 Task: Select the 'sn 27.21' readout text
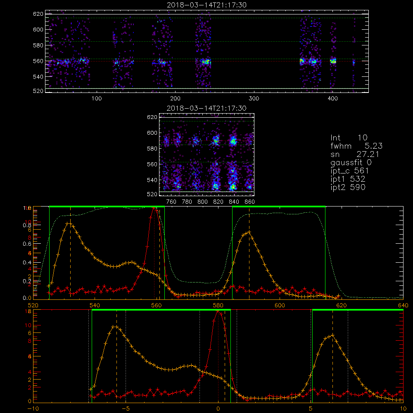click(355, 154)
